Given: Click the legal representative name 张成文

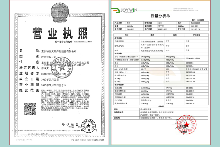Looking at the screenshot, I should point(45,68).
